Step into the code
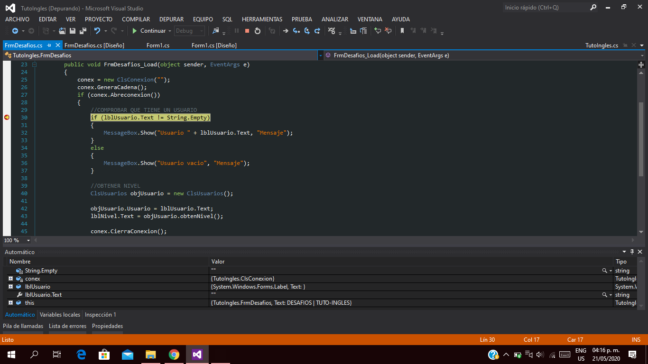 coord(296,31)
